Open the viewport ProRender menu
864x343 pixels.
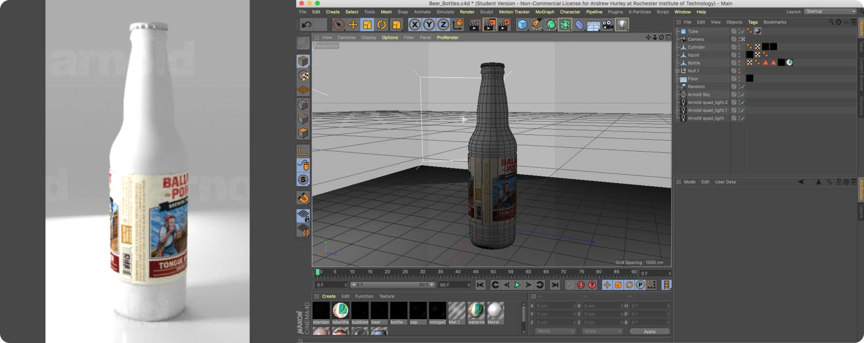[x=448, y=37]
